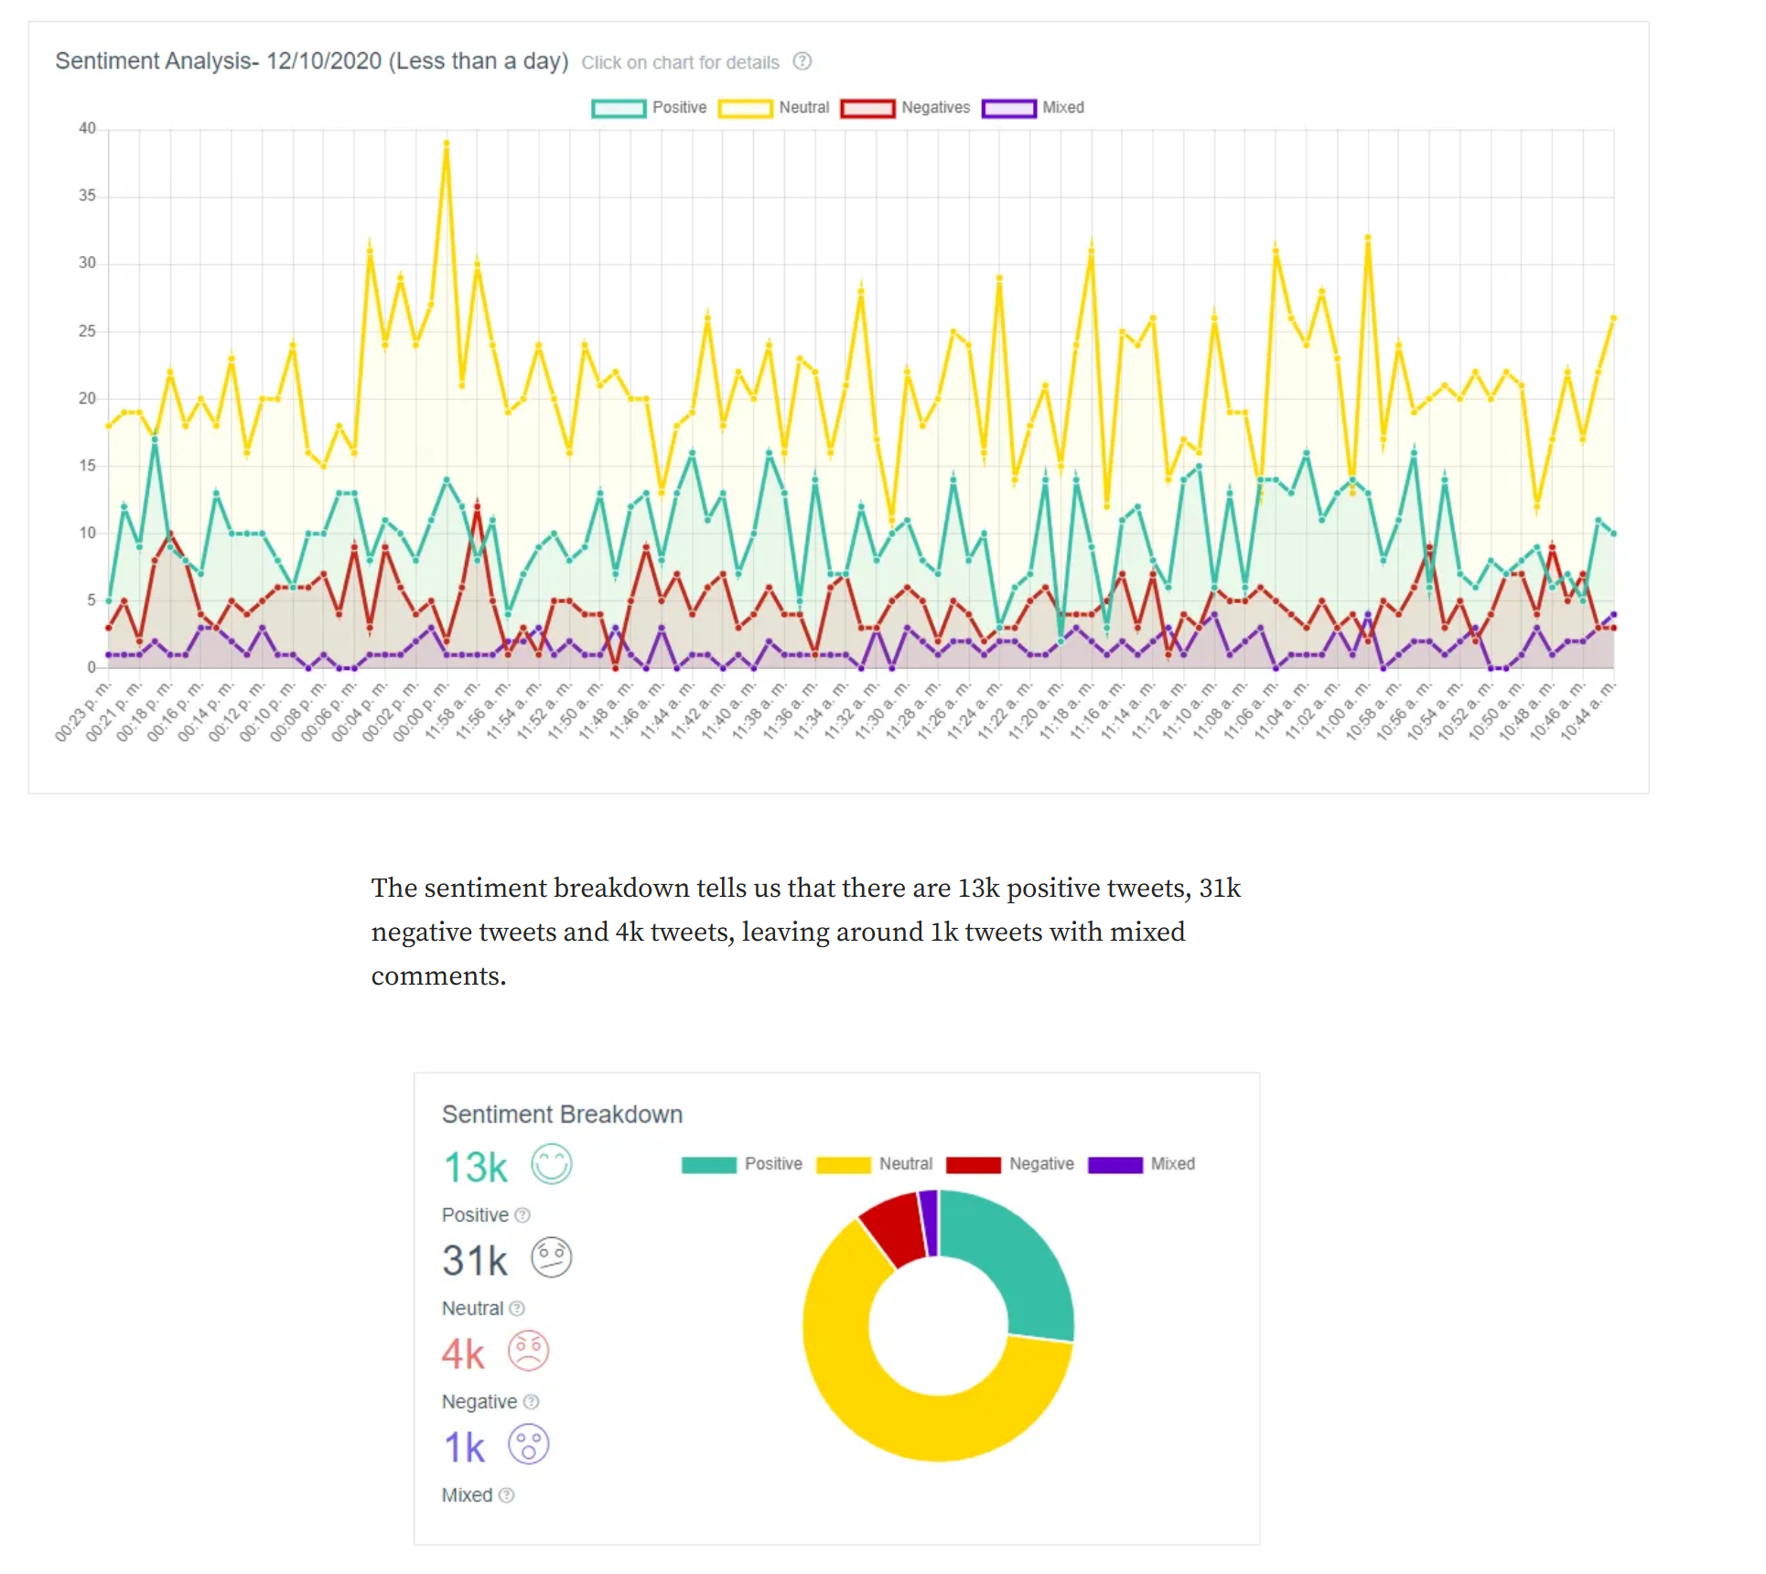Hide Positive slice via donut legend
The width and height of the screenshot is (1766, 1574).
coord(742,1164)
